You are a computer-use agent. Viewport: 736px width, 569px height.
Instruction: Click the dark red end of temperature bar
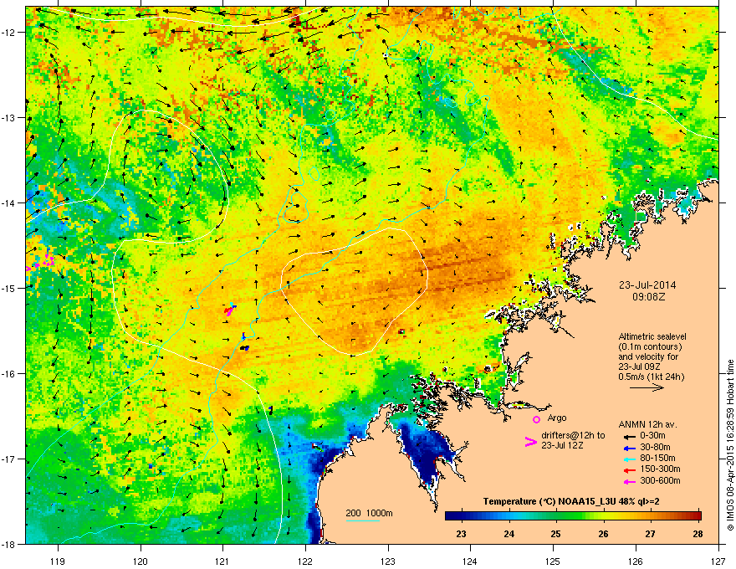pos(697,515)
